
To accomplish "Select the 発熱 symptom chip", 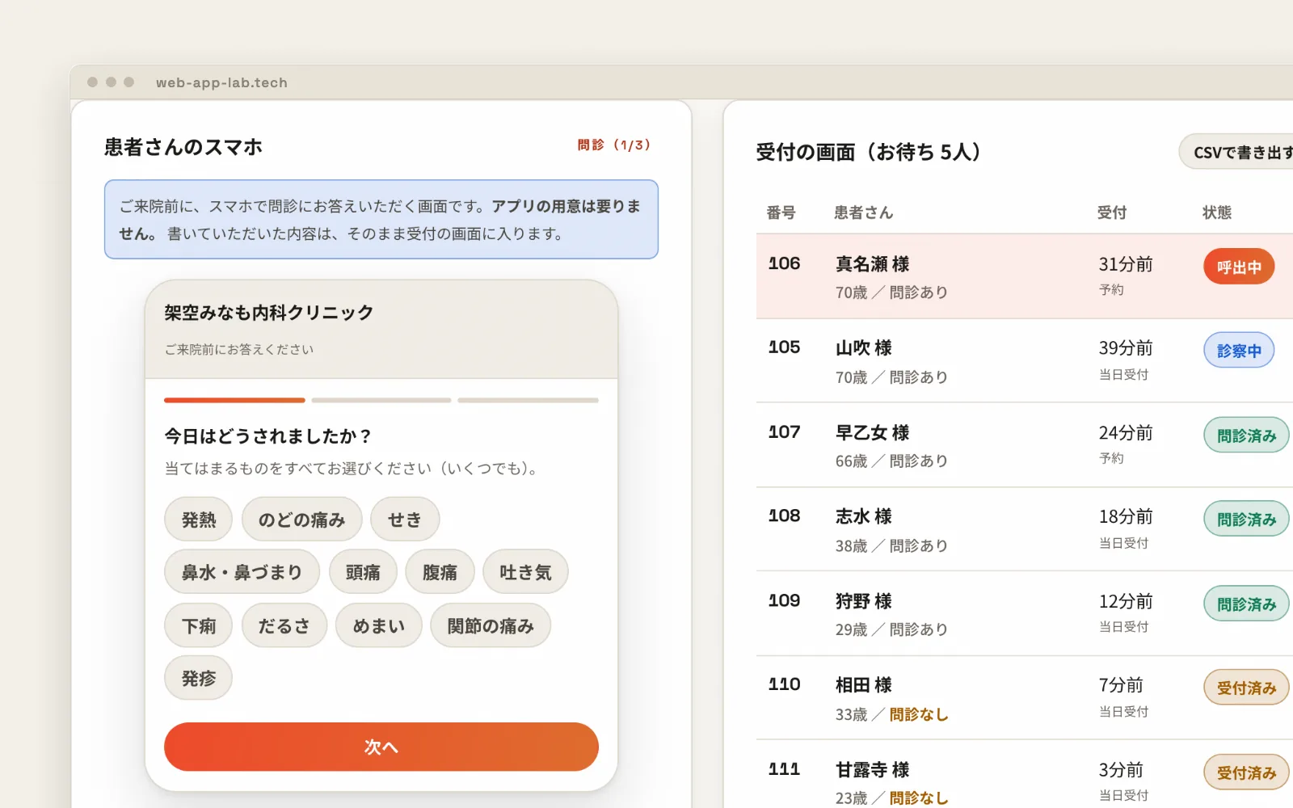I will tap(198, 520).
